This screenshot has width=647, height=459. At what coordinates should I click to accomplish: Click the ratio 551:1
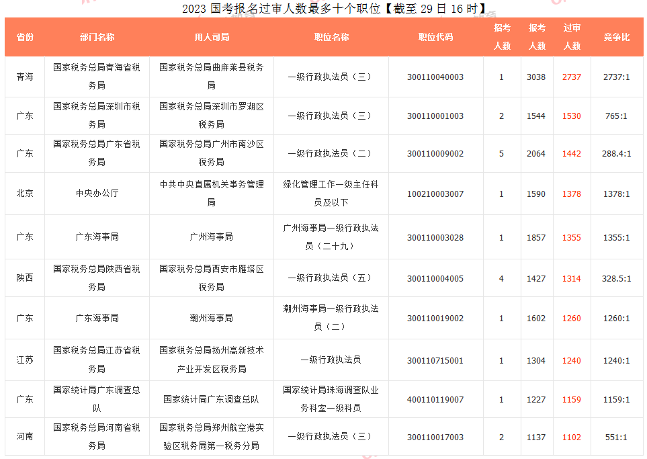pos(617,437)
